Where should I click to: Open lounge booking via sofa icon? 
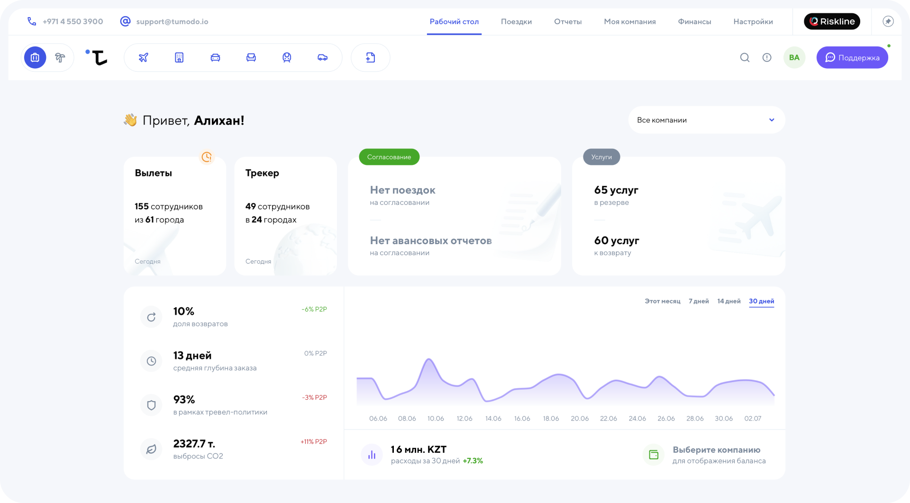point(251,57)
